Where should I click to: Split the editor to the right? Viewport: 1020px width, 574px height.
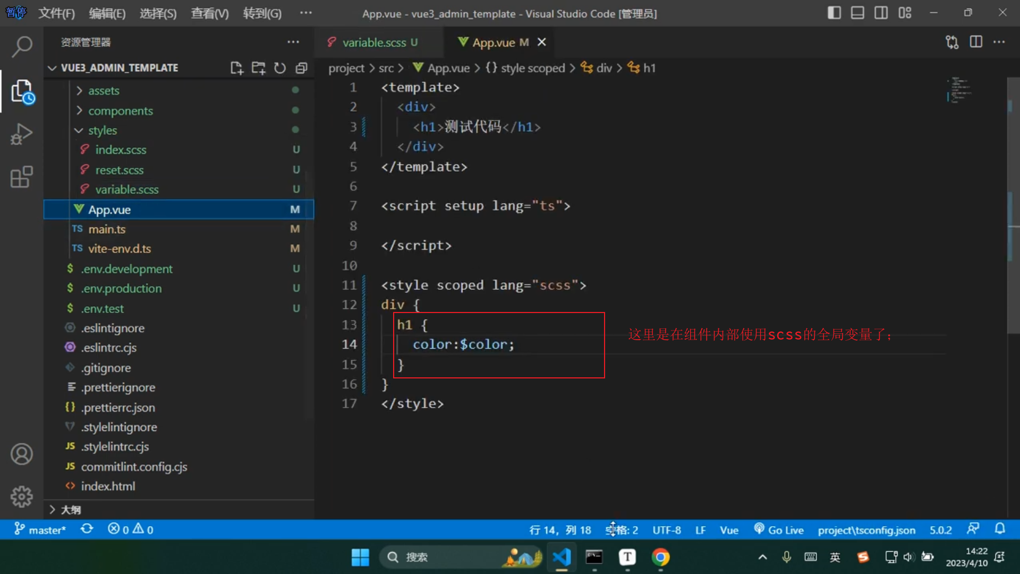pos(976,42)
